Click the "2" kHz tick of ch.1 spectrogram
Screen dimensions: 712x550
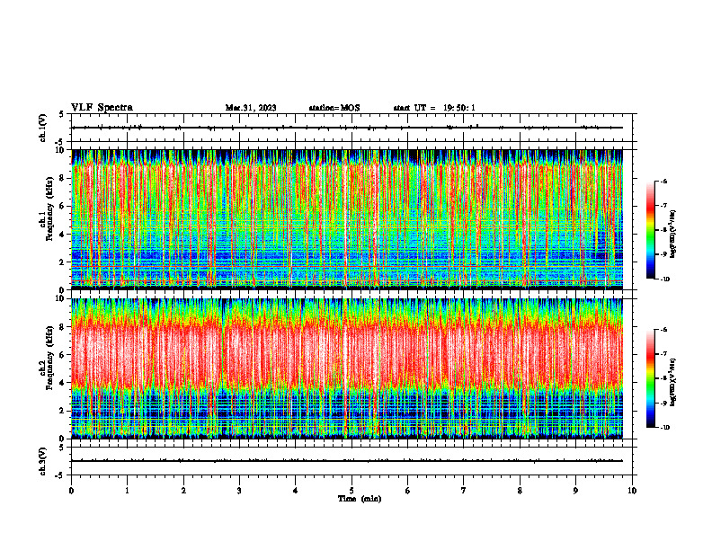point(63,262)
